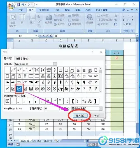Insert a column chart (柱形图)
This screenshot has width=140, height=148.
49,20
